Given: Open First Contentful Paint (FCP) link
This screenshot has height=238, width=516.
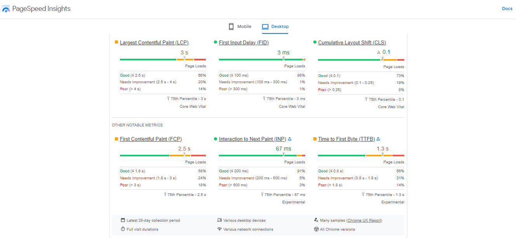Looking at the screenshot, I should coord(151,139).
